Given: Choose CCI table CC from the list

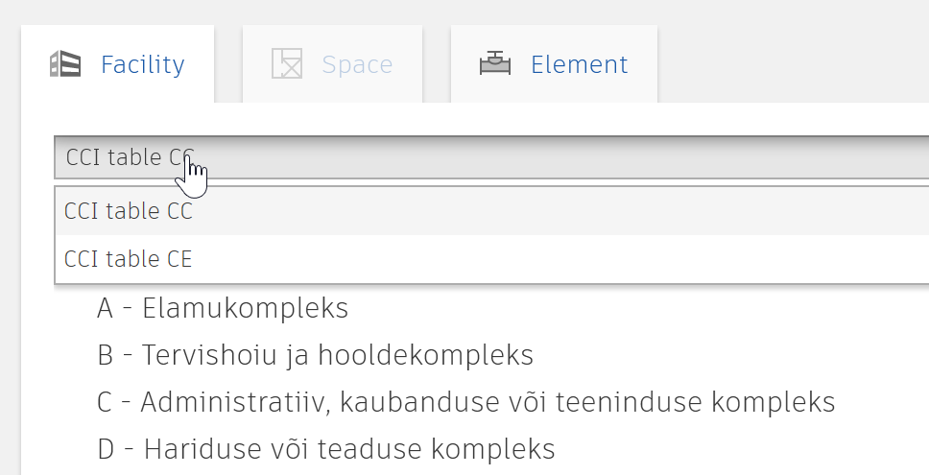Looking at the screenshot, I should point(491,211).
